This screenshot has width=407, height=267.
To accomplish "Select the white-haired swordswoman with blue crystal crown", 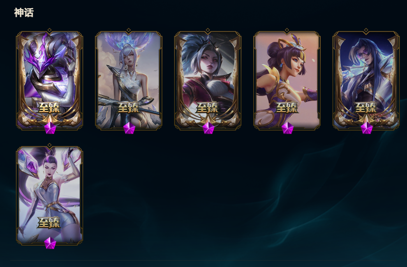I will click(129, 81).
